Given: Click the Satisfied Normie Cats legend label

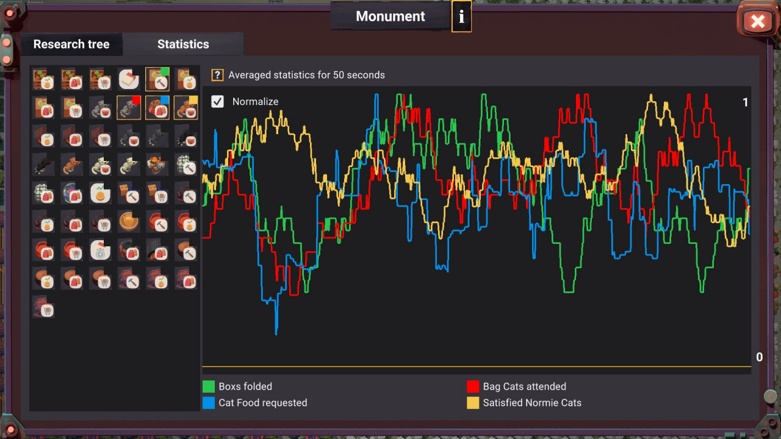Looking at the screenshot, I should click(x=531, y=402).
